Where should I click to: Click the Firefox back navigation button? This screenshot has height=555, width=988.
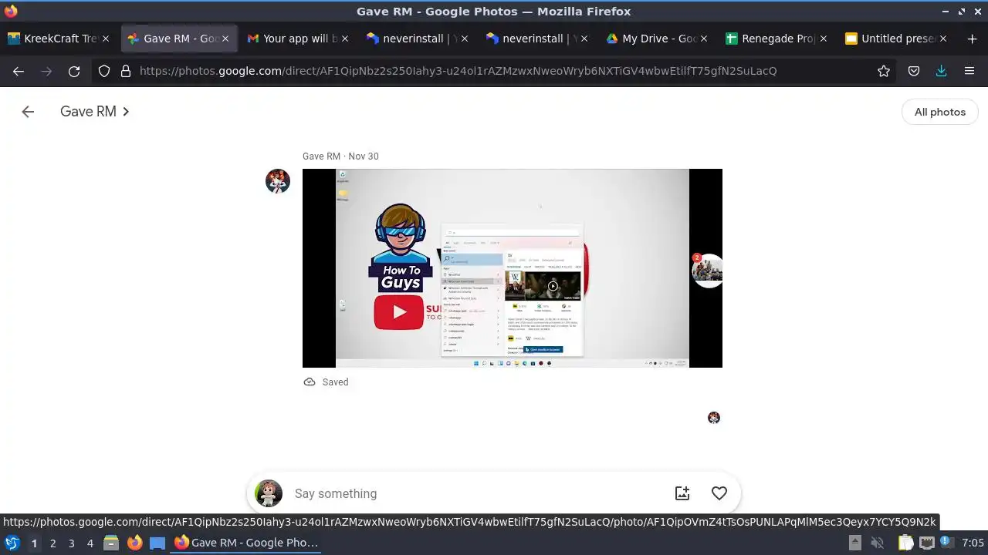click(19, 71)
